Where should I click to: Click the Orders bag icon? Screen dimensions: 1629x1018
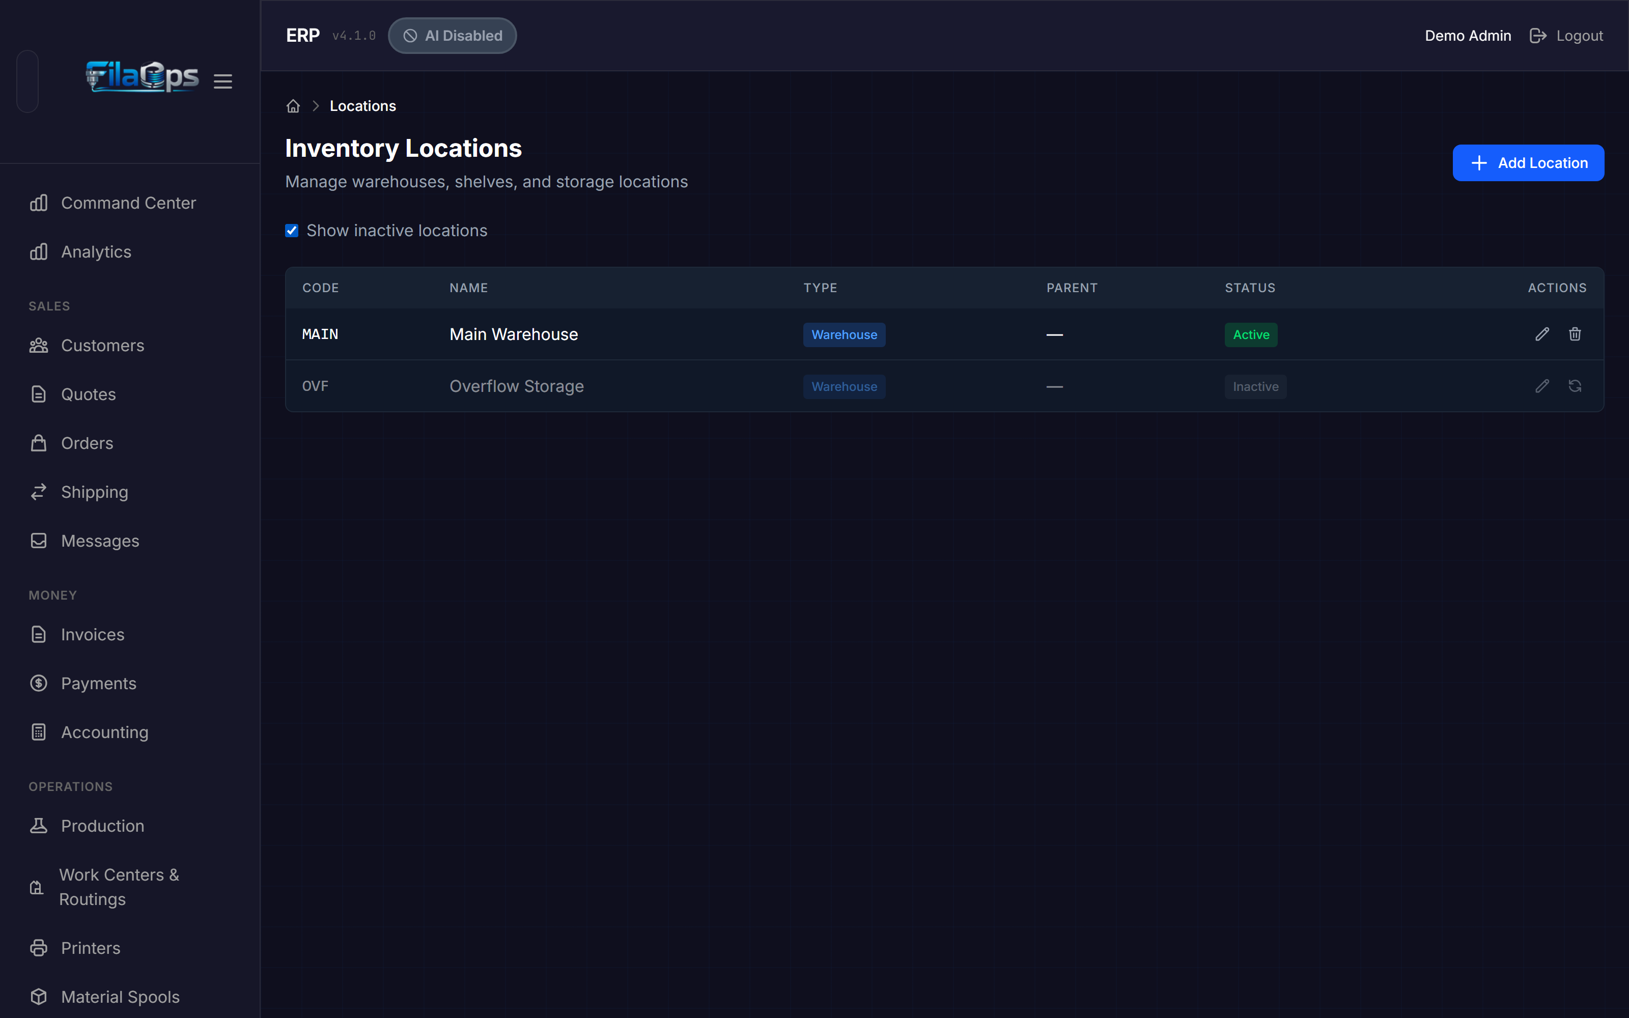39,443
